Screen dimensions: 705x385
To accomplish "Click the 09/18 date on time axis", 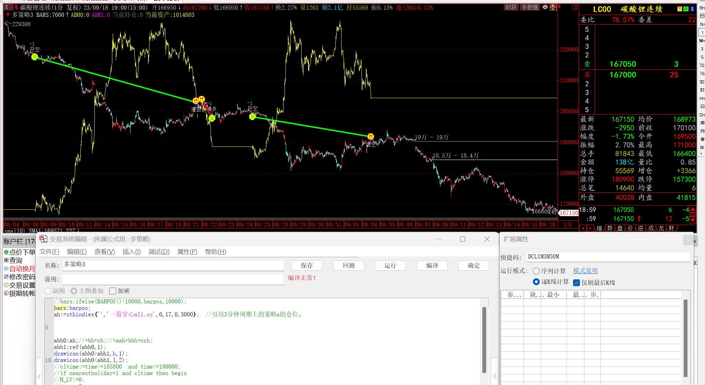I will point(548,224).
